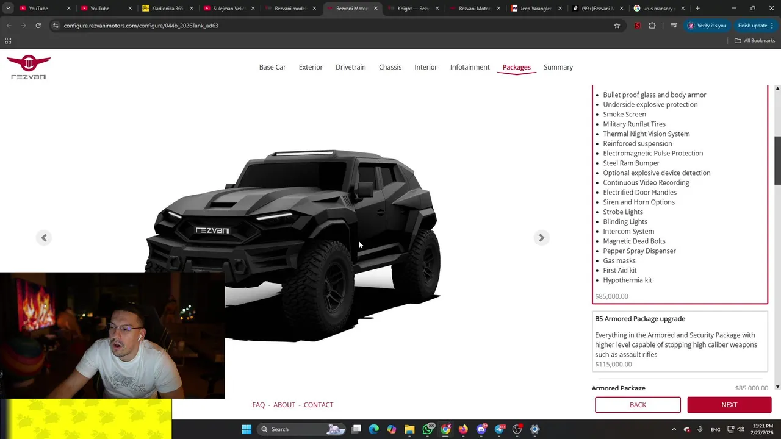Select the B5 Armored Package upgrade option

pos(680,341)
